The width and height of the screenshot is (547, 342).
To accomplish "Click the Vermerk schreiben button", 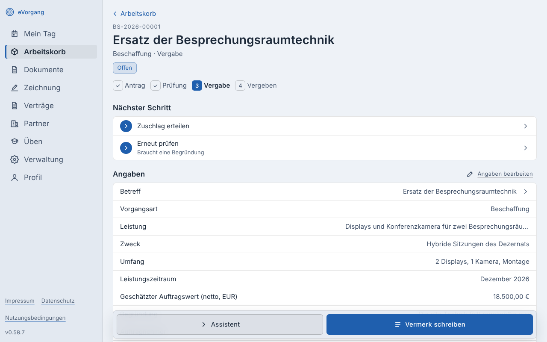I will tap(429, 324).
